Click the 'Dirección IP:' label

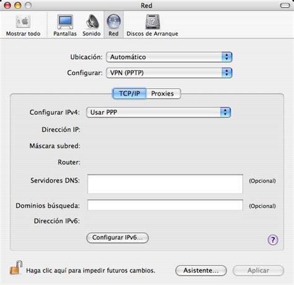coord(61,130)
